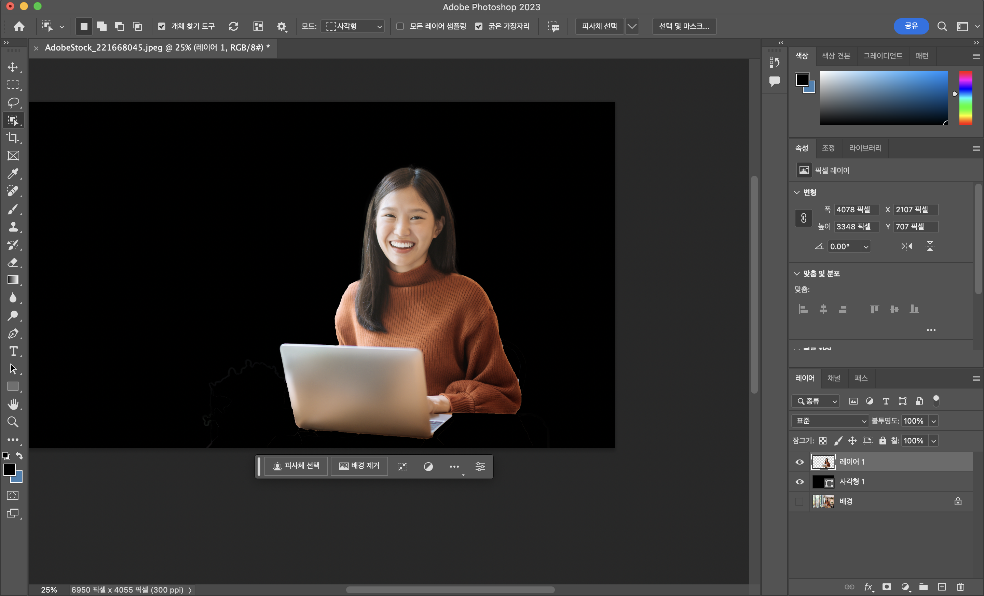
Task: Hide the 레이어 1 layer
Action: tap(799, 462)
